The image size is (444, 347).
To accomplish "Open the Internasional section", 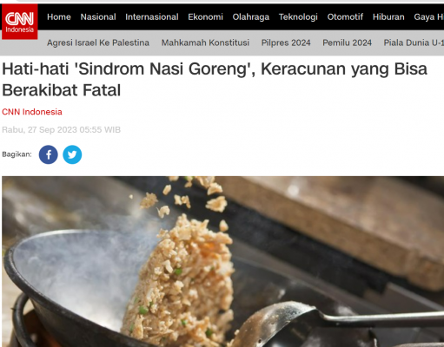I will 152,16.
